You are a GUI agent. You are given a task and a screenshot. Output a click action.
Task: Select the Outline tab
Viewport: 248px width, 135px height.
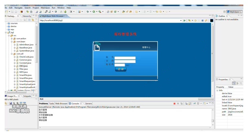(x=222, y=16)
